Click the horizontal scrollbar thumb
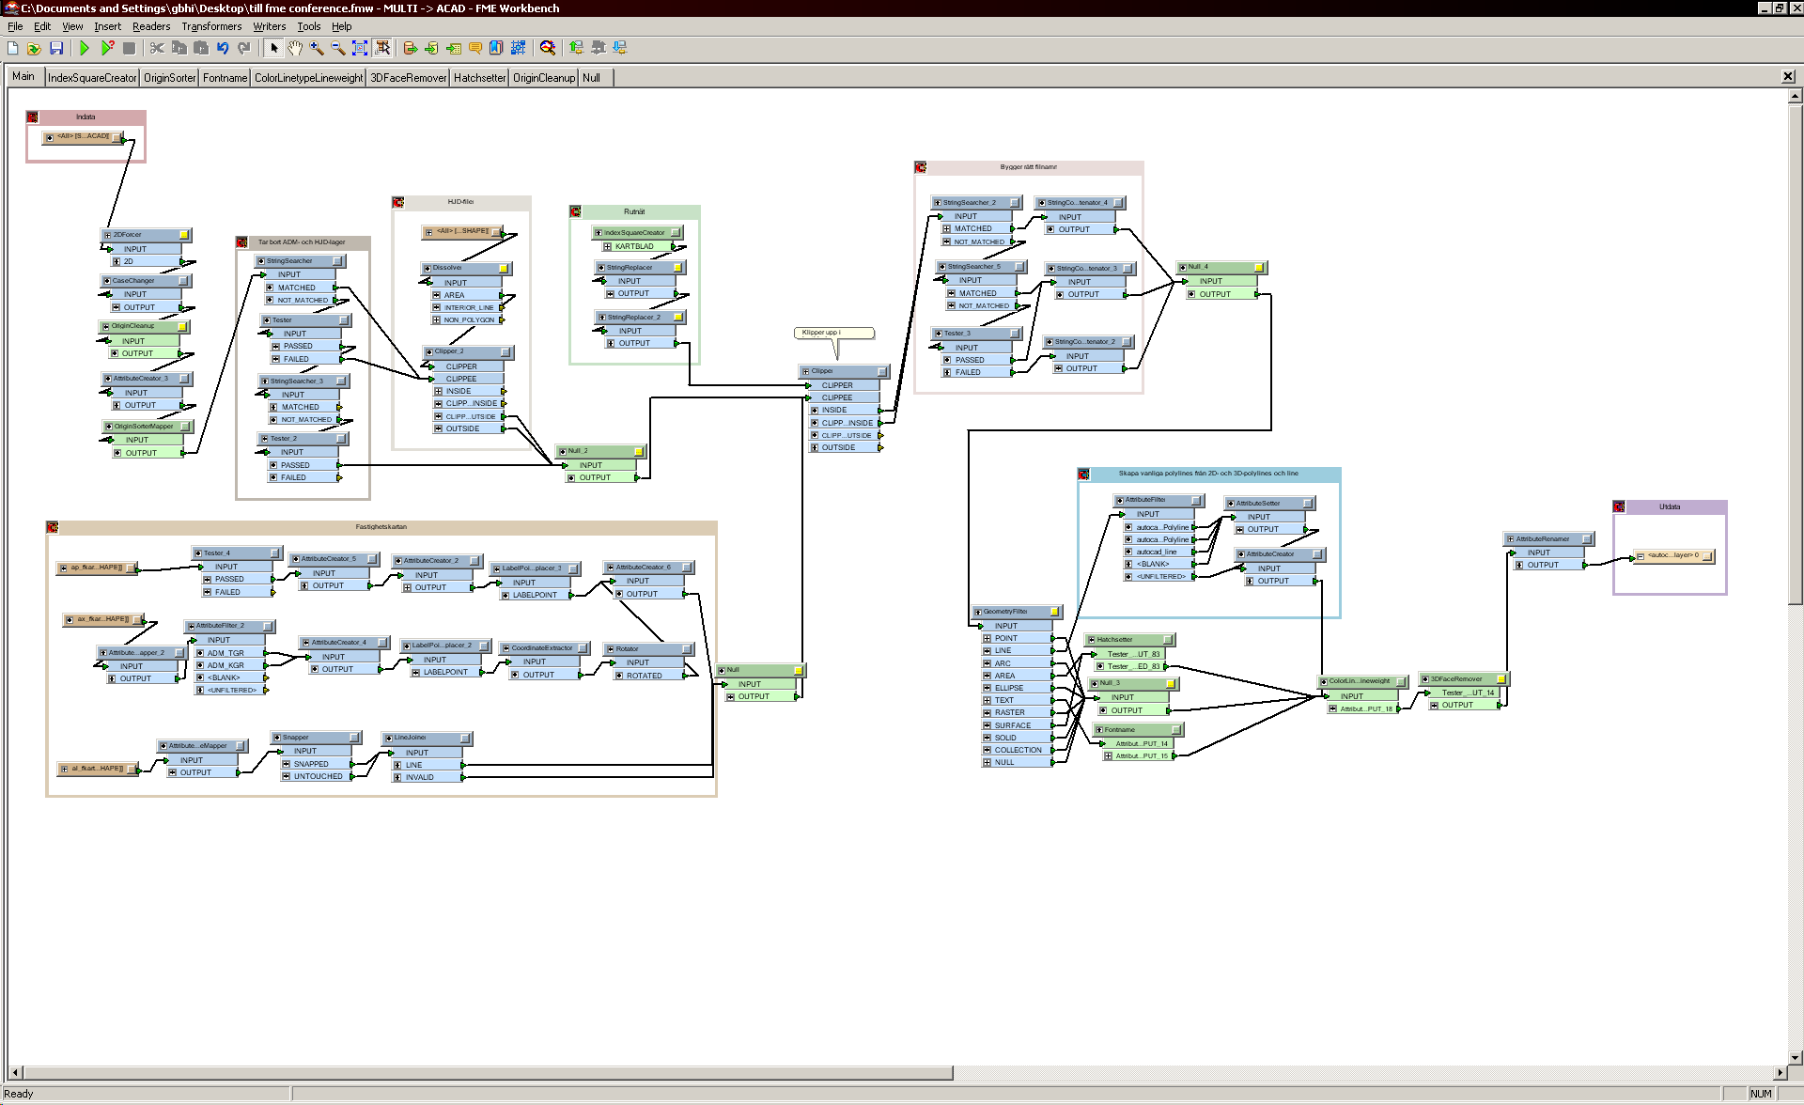The height and width of the screenshot is (1105, 1804). pyautogui.click(x=489, y=1072)
